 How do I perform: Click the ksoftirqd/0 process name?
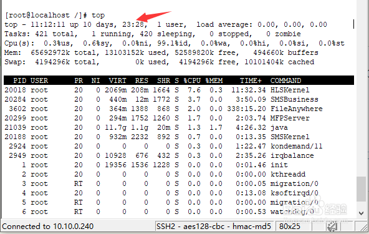(294, 193)
